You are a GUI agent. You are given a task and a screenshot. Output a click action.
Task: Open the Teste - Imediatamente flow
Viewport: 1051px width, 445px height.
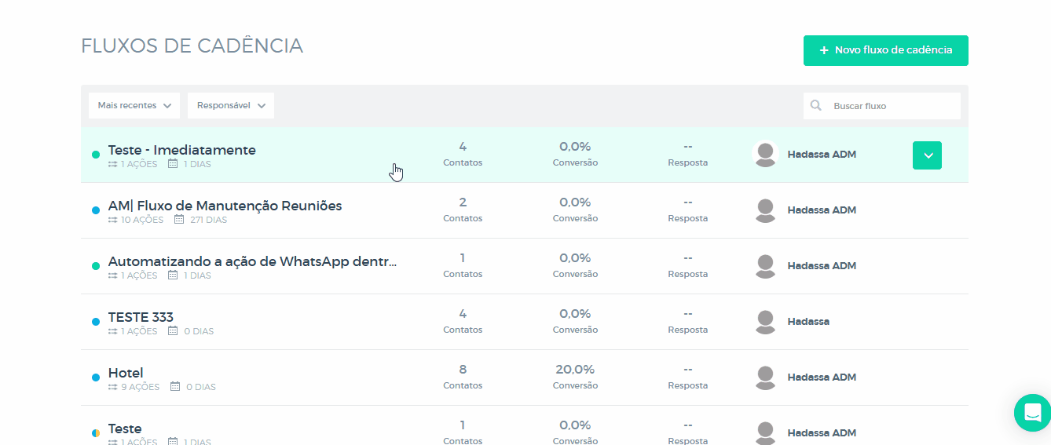tap(182, 150)
